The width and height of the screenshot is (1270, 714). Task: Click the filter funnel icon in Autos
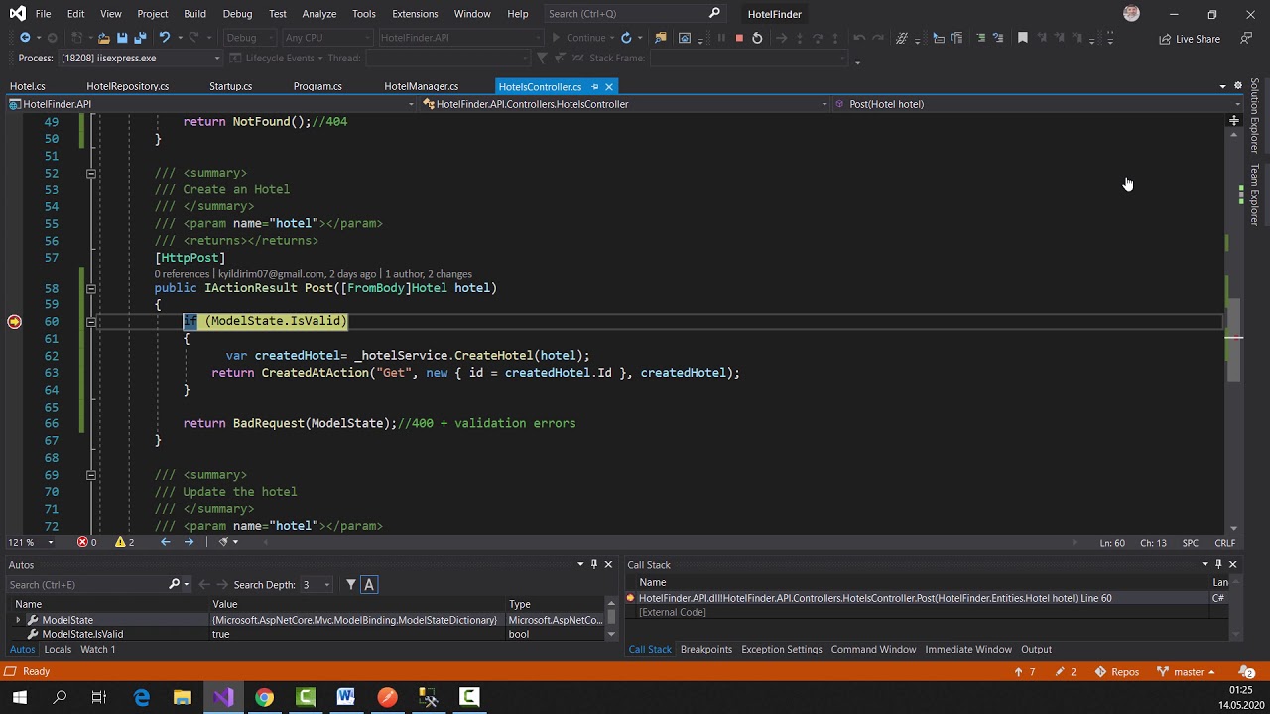350,585
